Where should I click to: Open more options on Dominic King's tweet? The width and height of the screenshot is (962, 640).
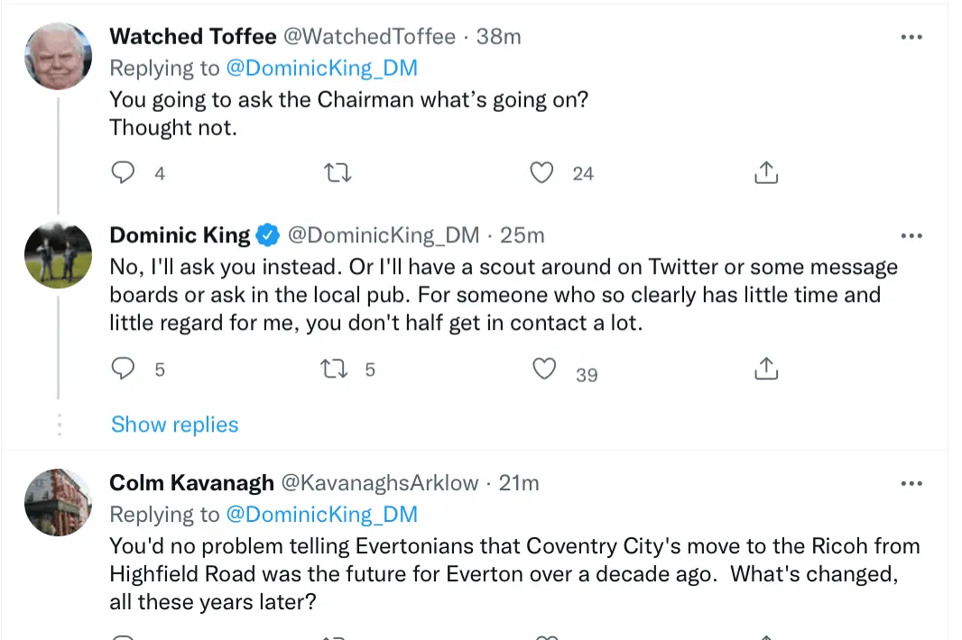tap(912, 235)
